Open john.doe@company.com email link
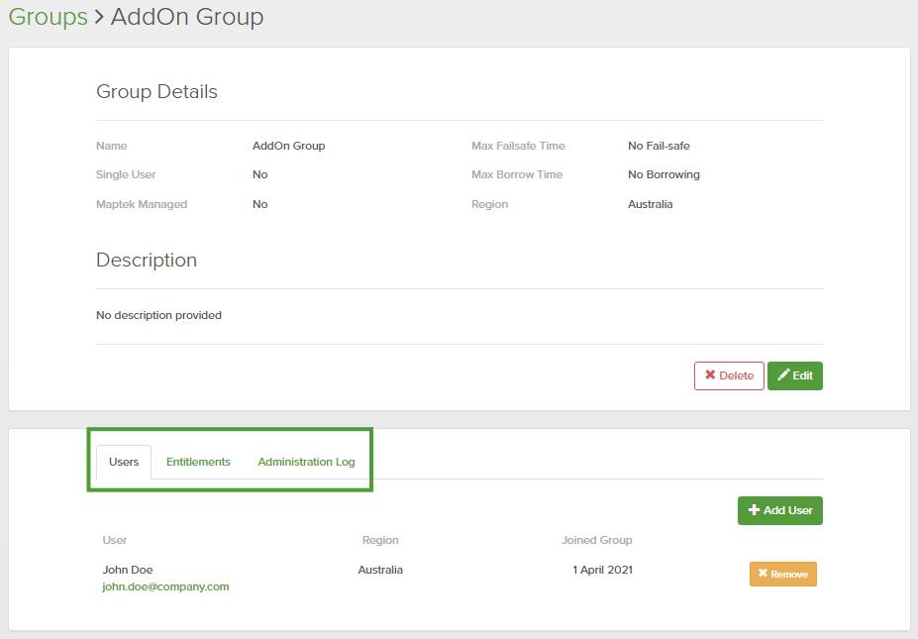The width and height of the screenshot is (918, 639). (x=165, y=586)
